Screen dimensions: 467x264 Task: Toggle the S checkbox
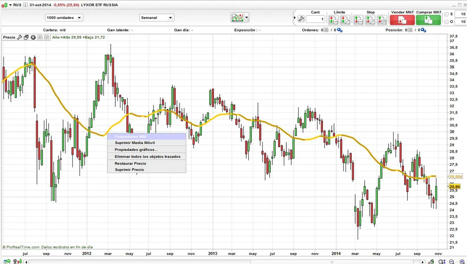coord(446,14)
